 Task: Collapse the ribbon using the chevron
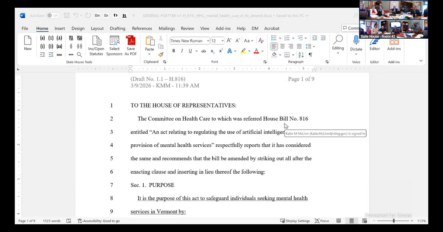coord(421,61)
